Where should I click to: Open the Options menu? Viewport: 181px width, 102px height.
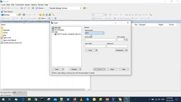click(x=34, y=5)
